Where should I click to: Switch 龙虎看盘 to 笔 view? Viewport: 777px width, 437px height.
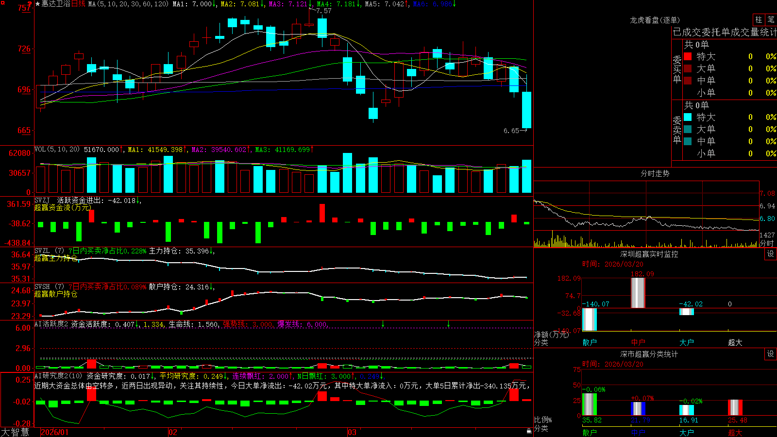pyautogui.click(x=771, y=19)
